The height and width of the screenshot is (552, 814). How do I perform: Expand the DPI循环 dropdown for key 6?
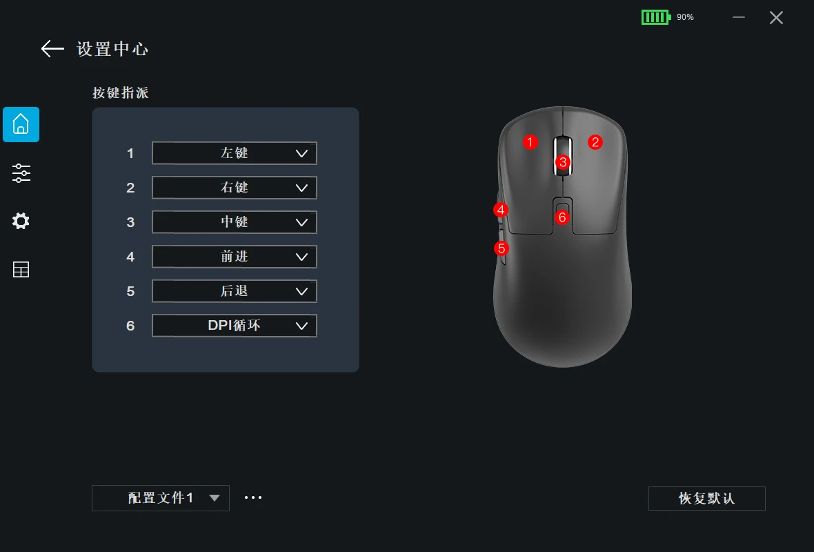coord(234,326)
